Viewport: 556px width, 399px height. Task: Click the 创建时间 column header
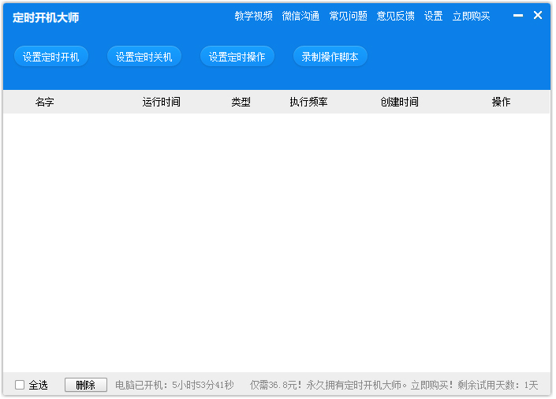tap(400, 103)
